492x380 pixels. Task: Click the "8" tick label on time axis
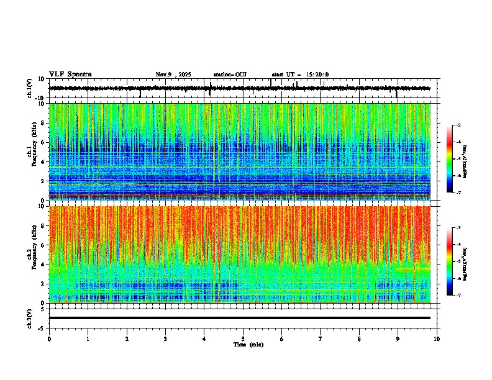[359, 339]
